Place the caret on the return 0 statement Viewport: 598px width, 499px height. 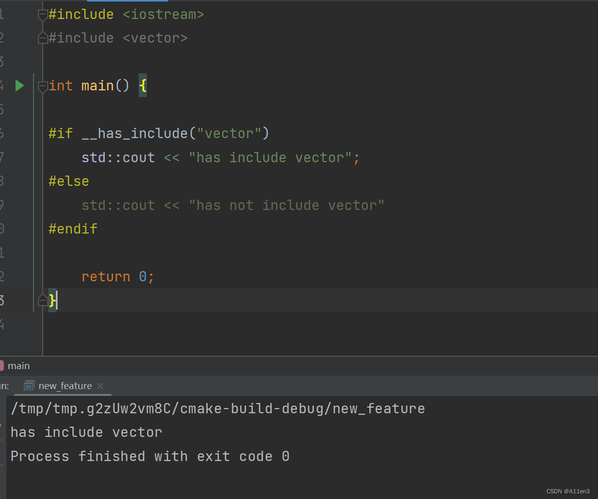click(117, 276)
